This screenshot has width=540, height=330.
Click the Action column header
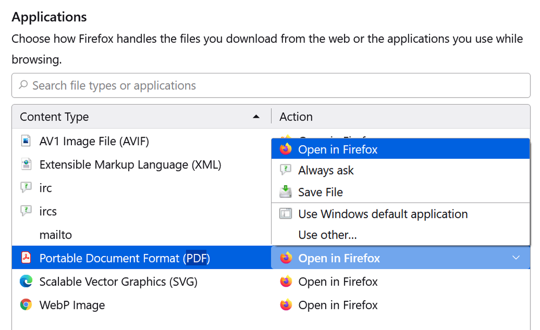pyautogui.click(x=296, y=117)
